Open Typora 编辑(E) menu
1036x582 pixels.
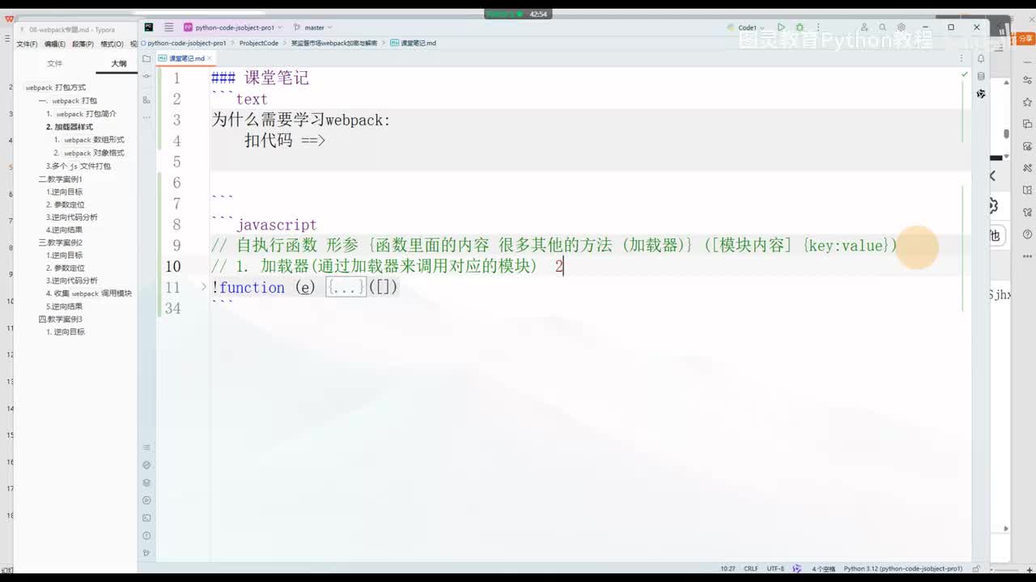(x=55, y=44)
